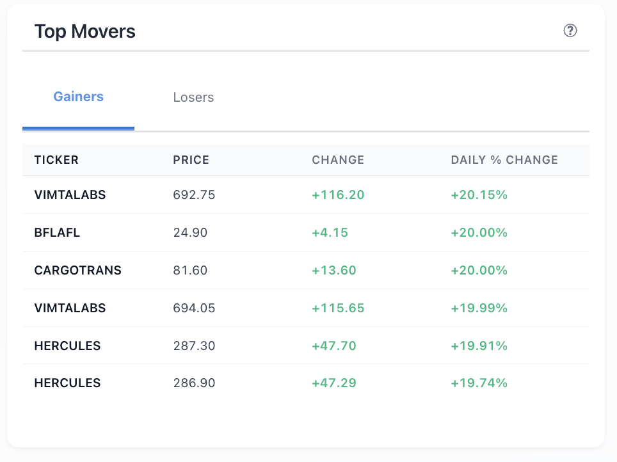The width and height of the screenshot is (617, 462).
Task: Click the PRICE column header
Action: 191,160
